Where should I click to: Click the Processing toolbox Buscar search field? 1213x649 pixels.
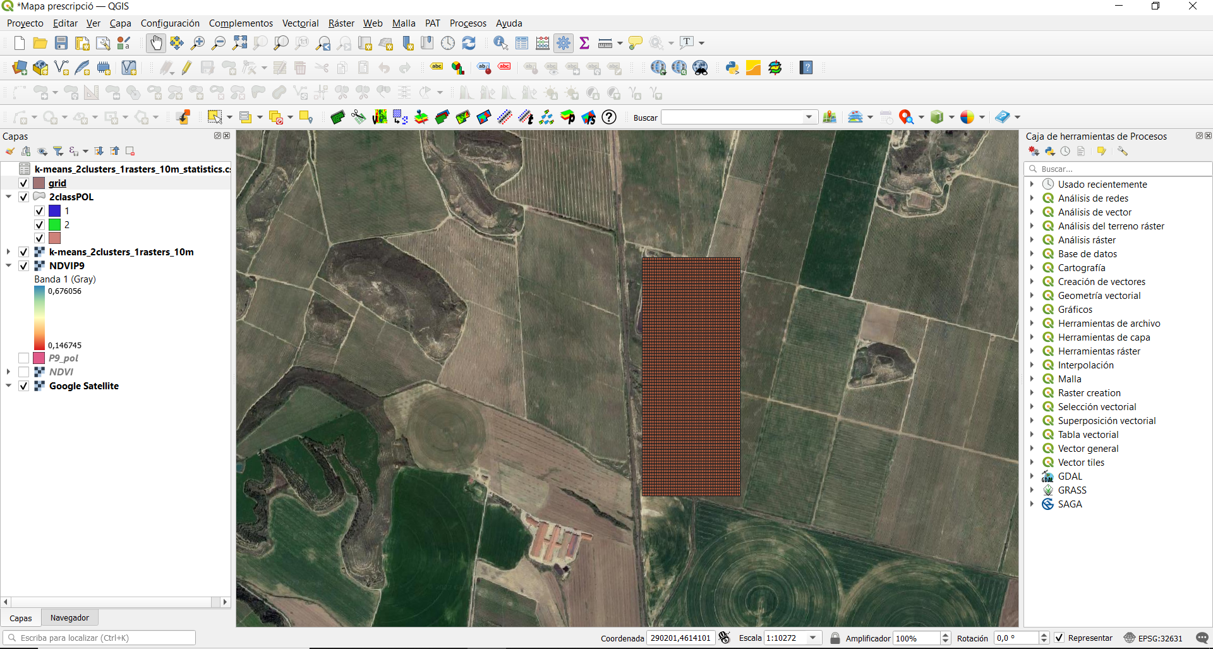click(1118, 169)
